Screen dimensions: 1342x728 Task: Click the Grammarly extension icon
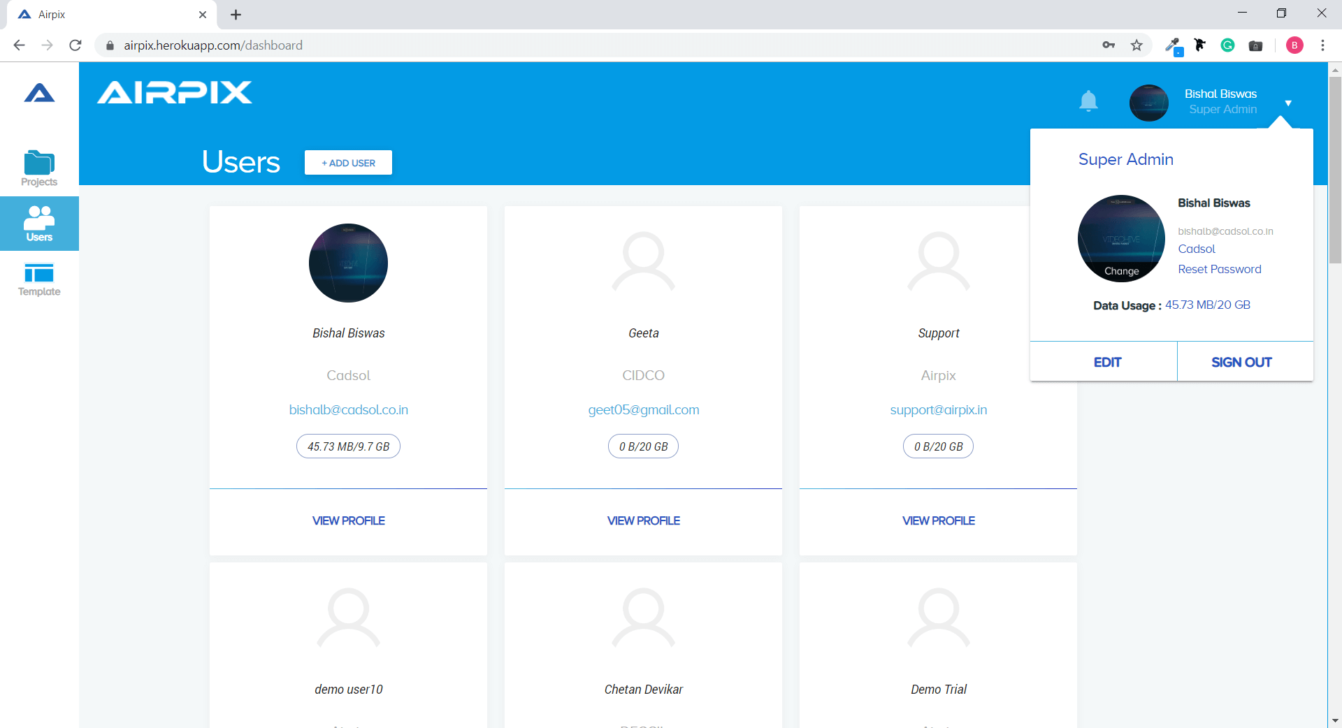coord(1227,45)
